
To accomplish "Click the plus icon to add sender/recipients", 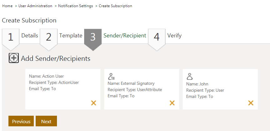I will tap(14, 58).
